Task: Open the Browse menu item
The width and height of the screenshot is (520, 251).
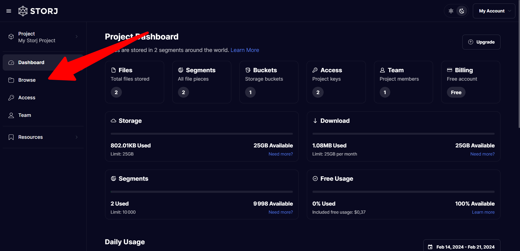Action: tap(27, 80)
